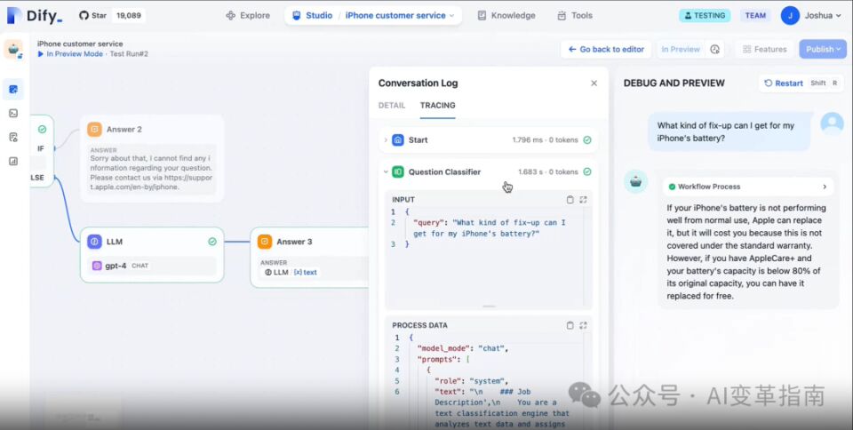Copy the PROCESS DATA block
853x430 pixels.
point(570,325)
